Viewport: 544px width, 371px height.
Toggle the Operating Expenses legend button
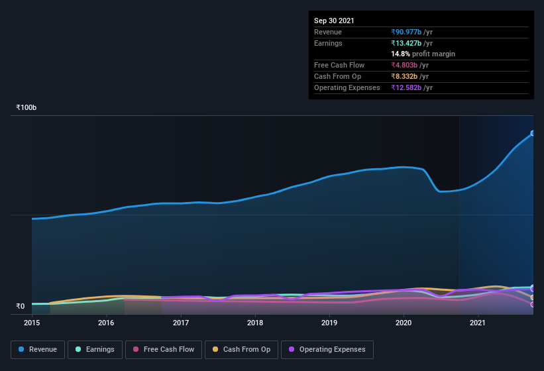coord(327,350)
